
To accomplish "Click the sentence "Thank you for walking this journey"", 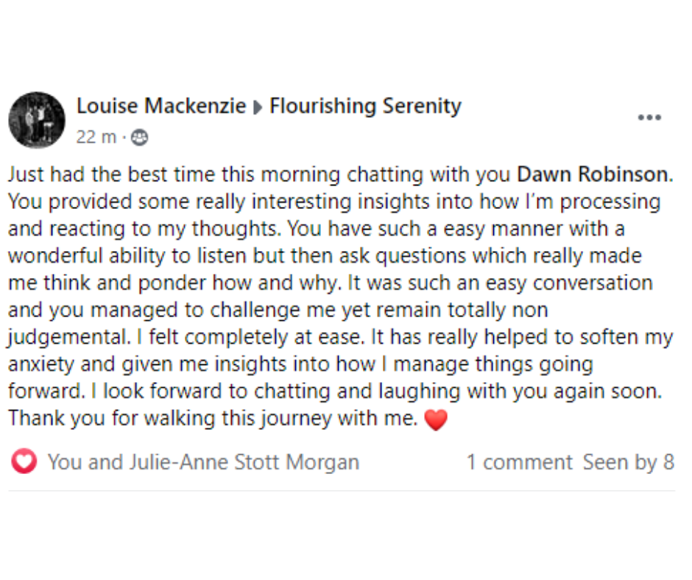I will click(169, 419).
